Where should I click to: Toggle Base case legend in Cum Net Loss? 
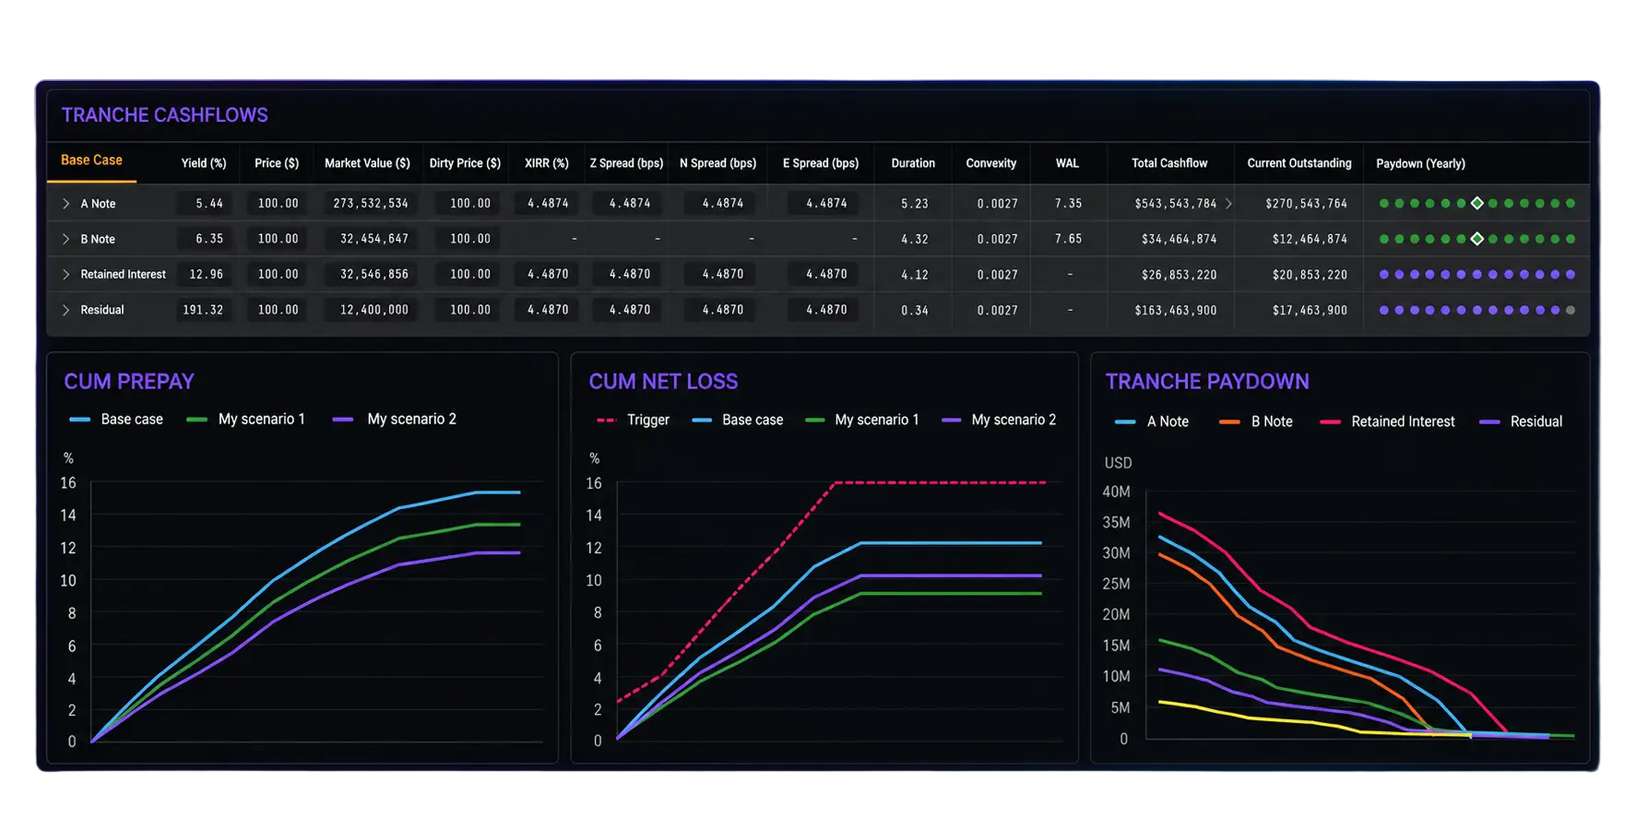[737, 420]
